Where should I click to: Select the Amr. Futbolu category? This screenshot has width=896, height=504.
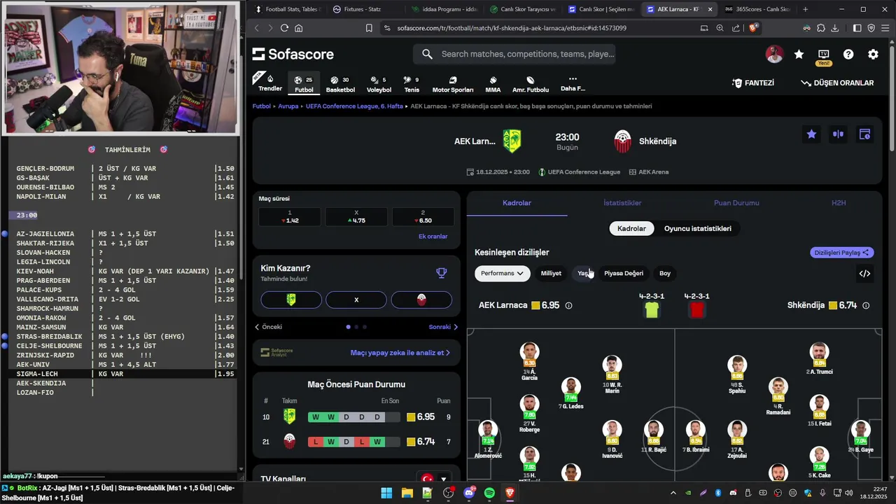tap(531, 84)
